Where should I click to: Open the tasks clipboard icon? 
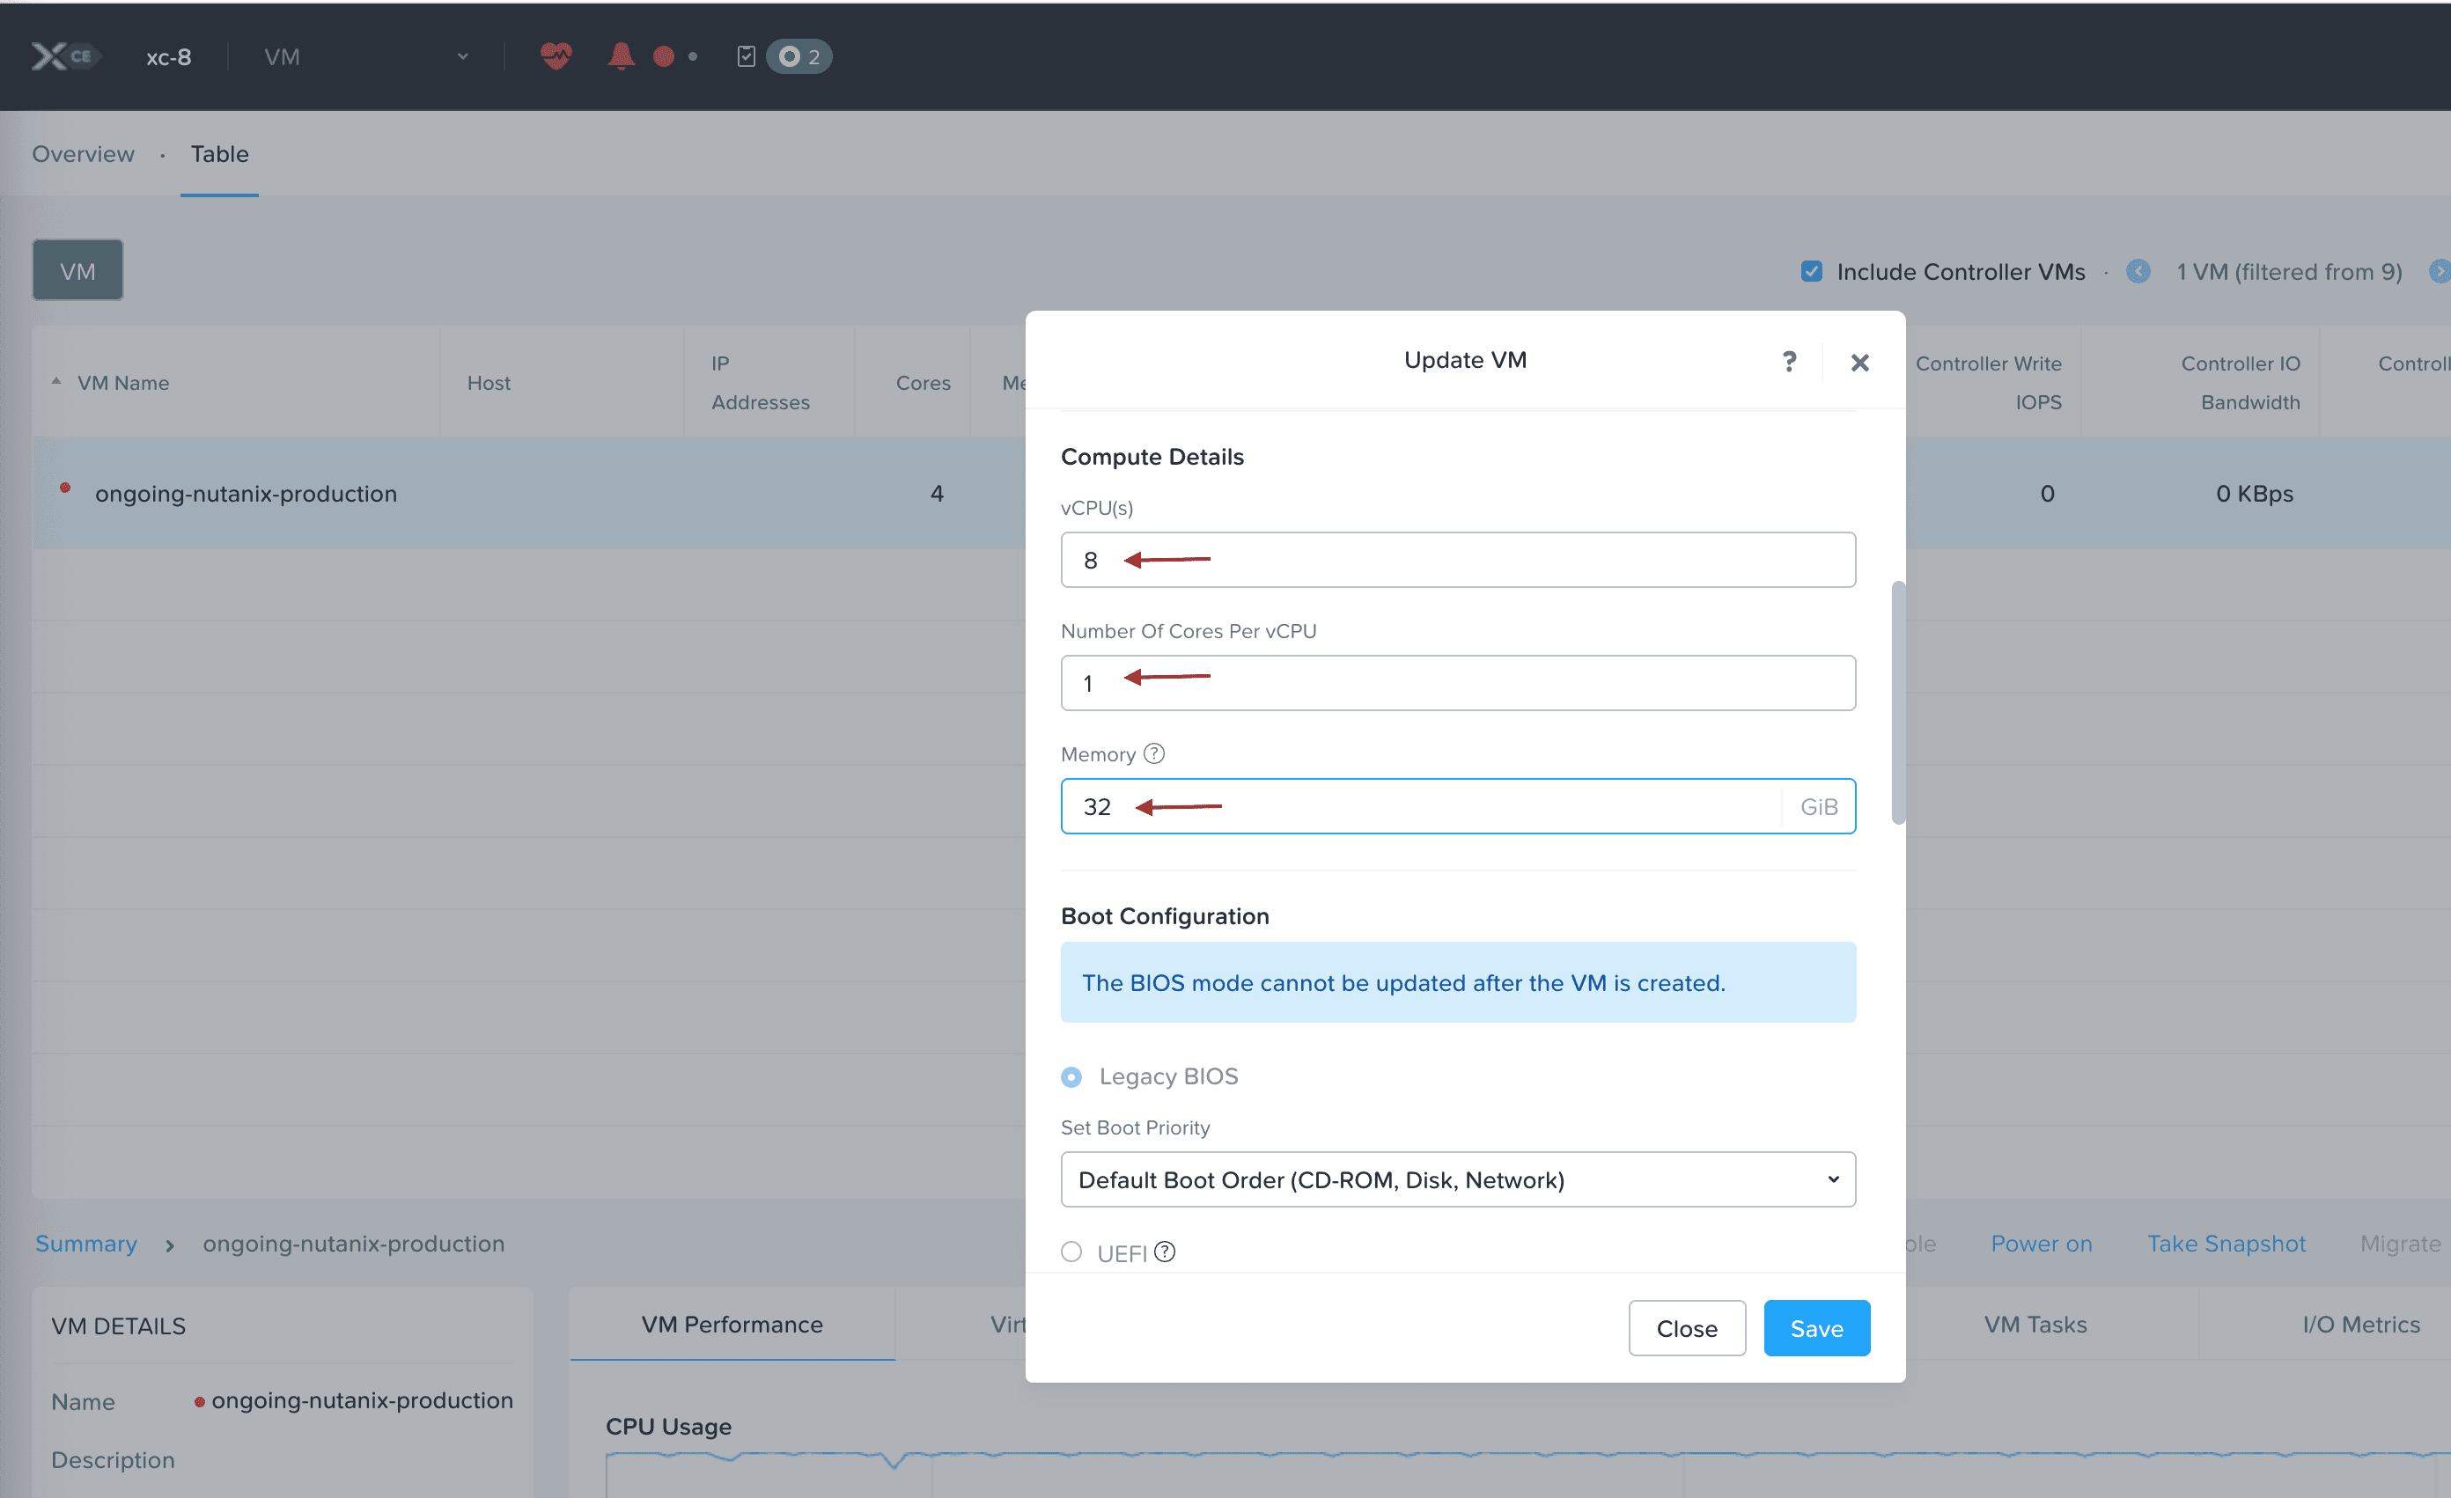pyautogui.click(x=746, y=55)
